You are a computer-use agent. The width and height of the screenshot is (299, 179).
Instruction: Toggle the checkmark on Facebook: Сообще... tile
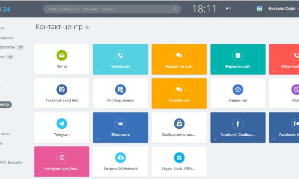click(x=215, y=139)
